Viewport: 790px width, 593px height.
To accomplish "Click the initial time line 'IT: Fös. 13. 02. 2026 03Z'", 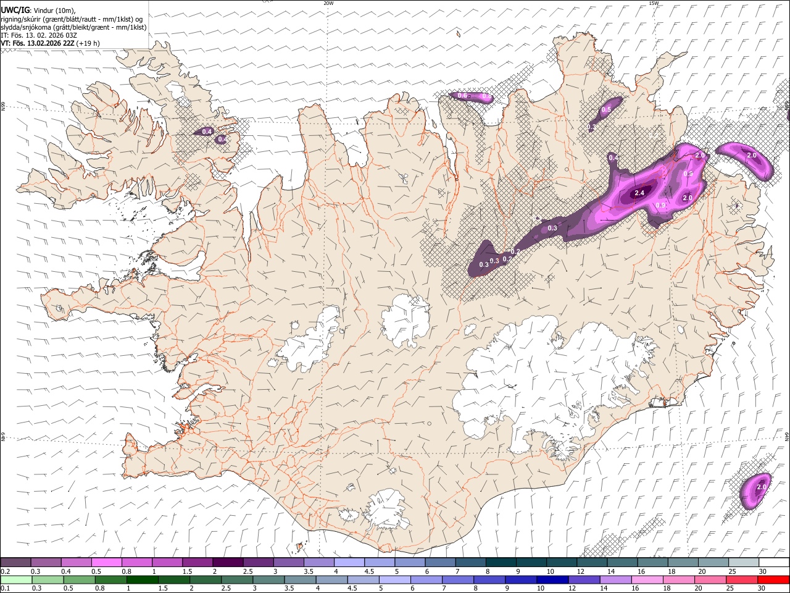I will click(39, 35).
